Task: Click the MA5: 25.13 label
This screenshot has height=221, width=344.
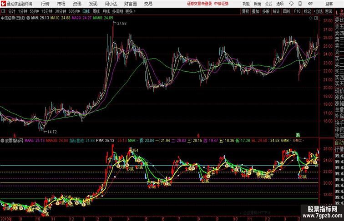Action: (40, 18)
